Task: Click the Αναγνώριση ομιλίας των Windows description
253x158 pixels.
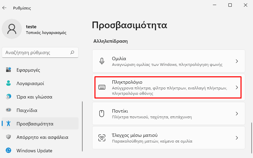Action: (x=167, y=65)
